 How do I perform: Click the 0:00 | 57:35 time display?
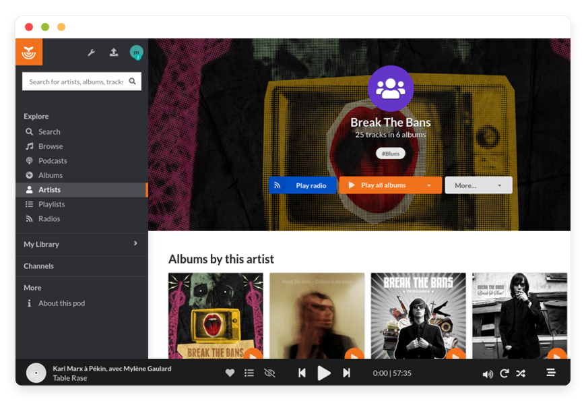coord(392,373)
